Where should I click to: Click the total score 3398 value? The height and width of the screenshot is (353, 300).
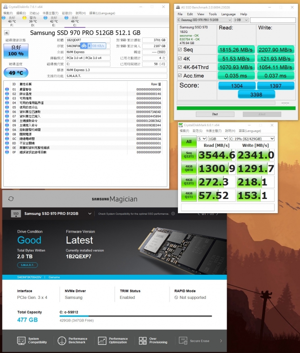pyautogui.click(x=256, y=94)
